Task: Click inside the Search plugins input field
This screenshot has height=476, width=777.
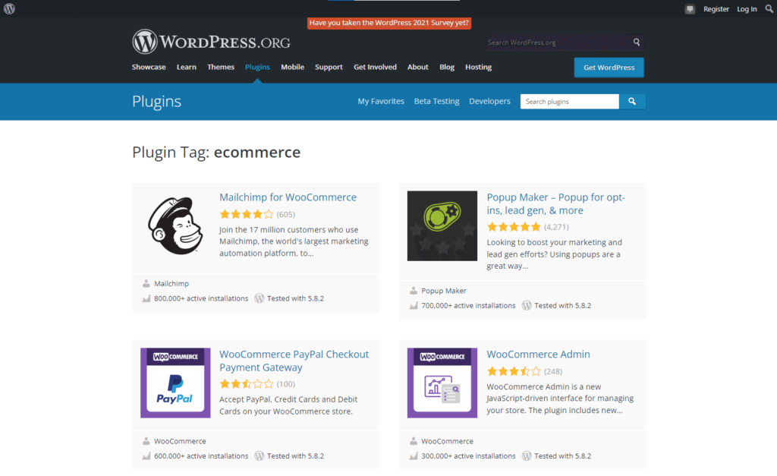Action: pos(569,101)
